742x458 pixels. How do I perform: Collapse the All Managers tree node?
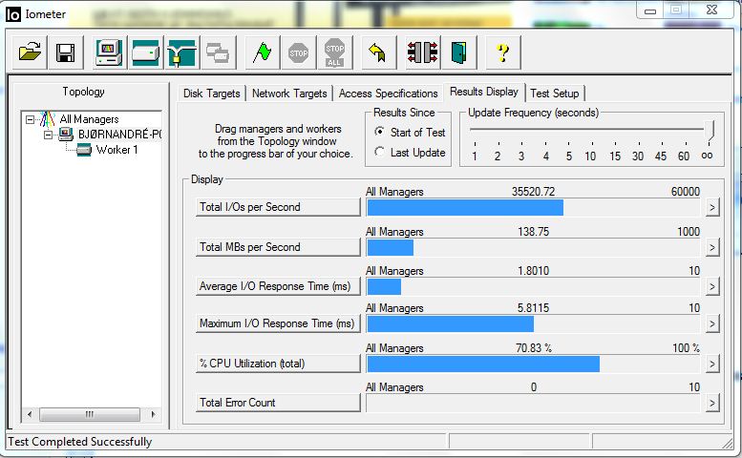coord(30,119)
